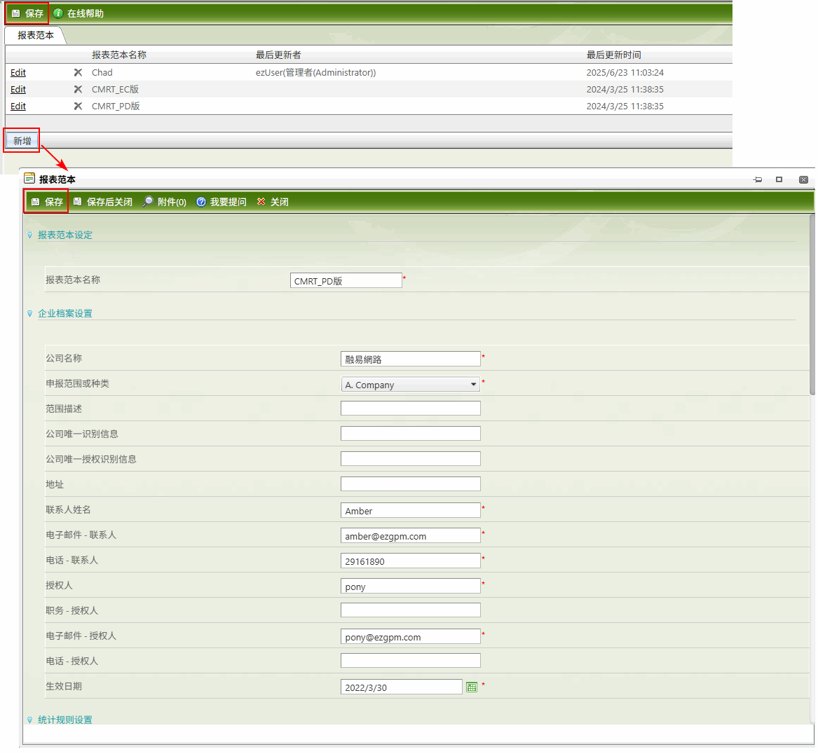The width and height of the screenshot is (818, 754).
Task: Click Edit link for the Chad template
Action: [x=18, y=72]
